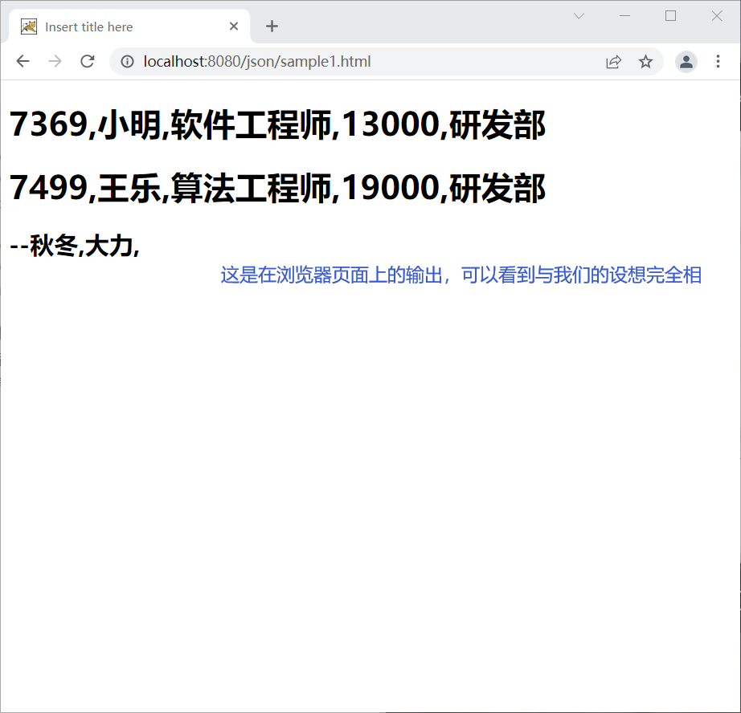Image resolution: width=741 pixels, height=713 pixels.
Task: Close the browser window
Action: [x=717, y=16]
